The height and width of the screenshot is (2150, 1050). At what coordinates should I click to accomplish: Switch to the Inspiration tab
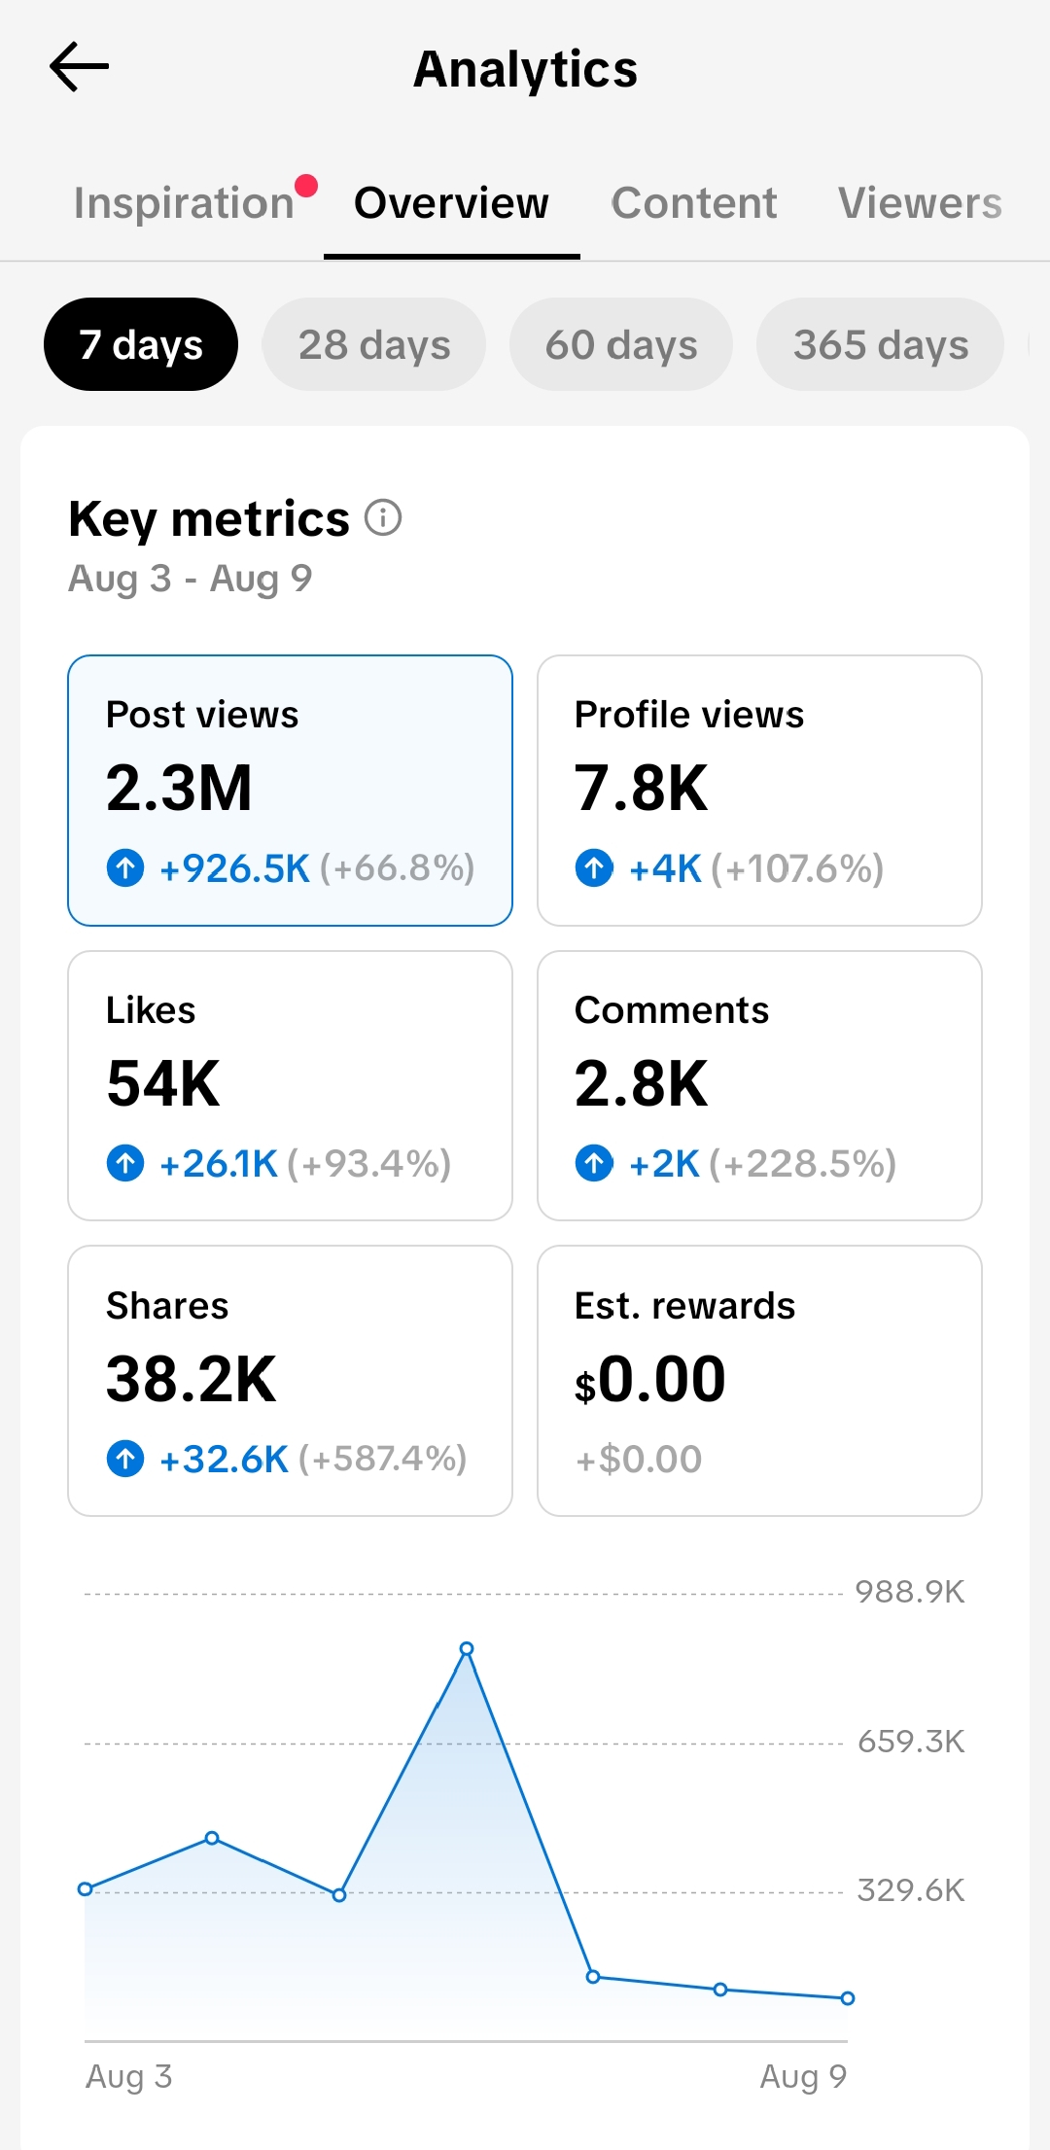184,203
